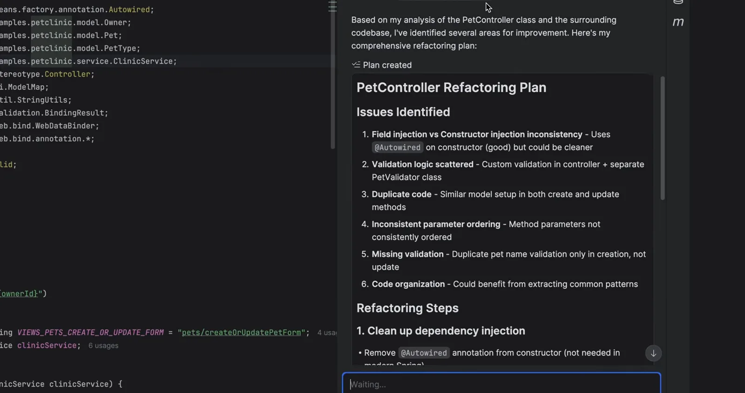Click the StringUtils import line
Screen dimensions: 745x393
click(36, 100)
